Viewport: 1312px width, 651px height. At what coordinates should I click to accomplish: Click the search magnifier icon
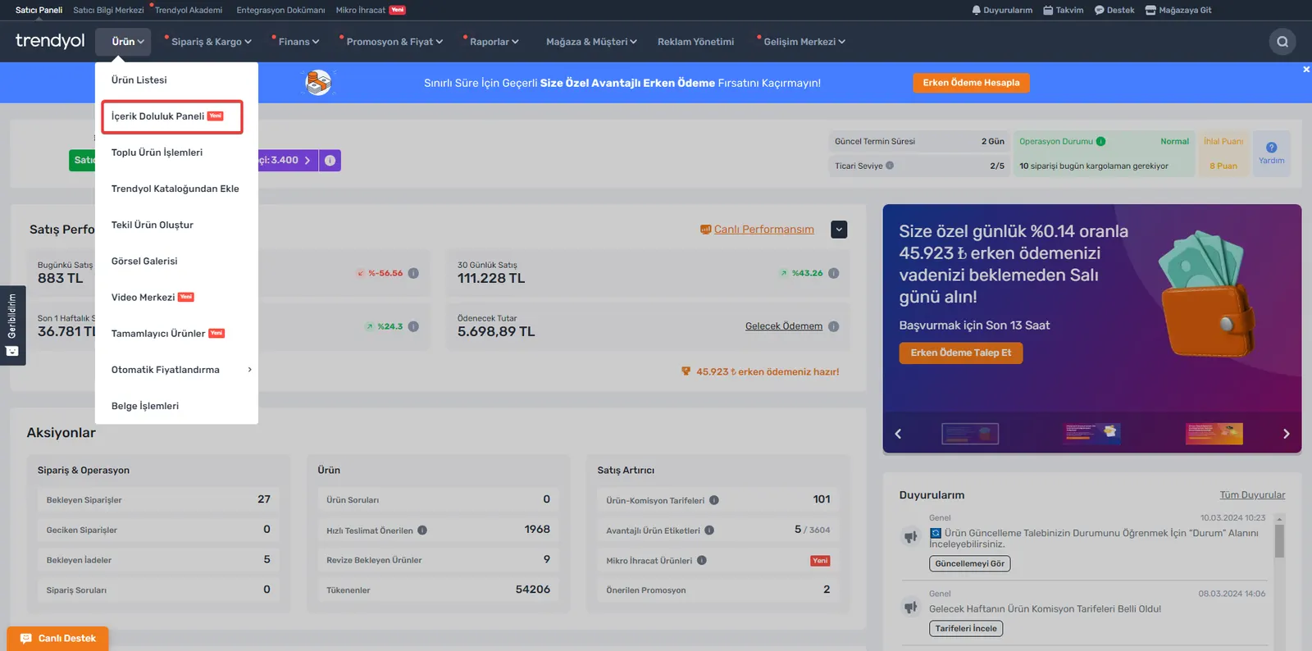coord(1282,42)
